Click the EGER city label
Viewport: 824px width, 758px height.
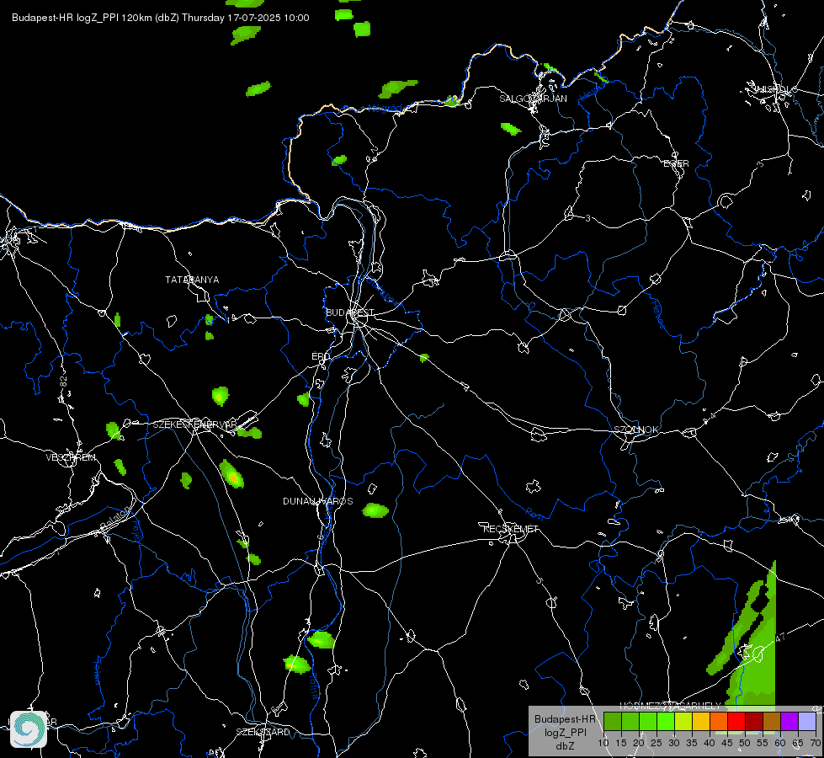click(x=676, y=163)
